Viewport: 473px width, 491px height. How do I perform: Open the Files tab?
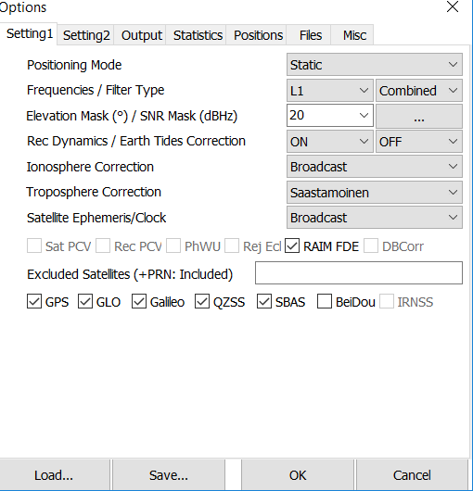[x=311, y=35]
